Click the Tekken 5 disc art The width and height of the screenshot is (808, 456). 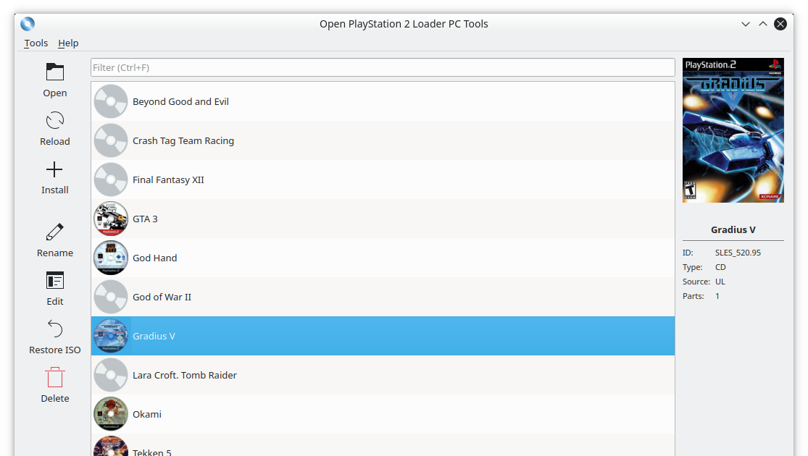click(x=111, y=447)
